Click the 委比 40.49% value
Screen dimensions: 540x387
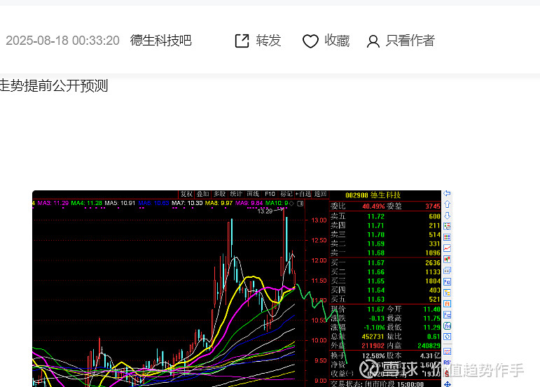[x=373, y=206]
